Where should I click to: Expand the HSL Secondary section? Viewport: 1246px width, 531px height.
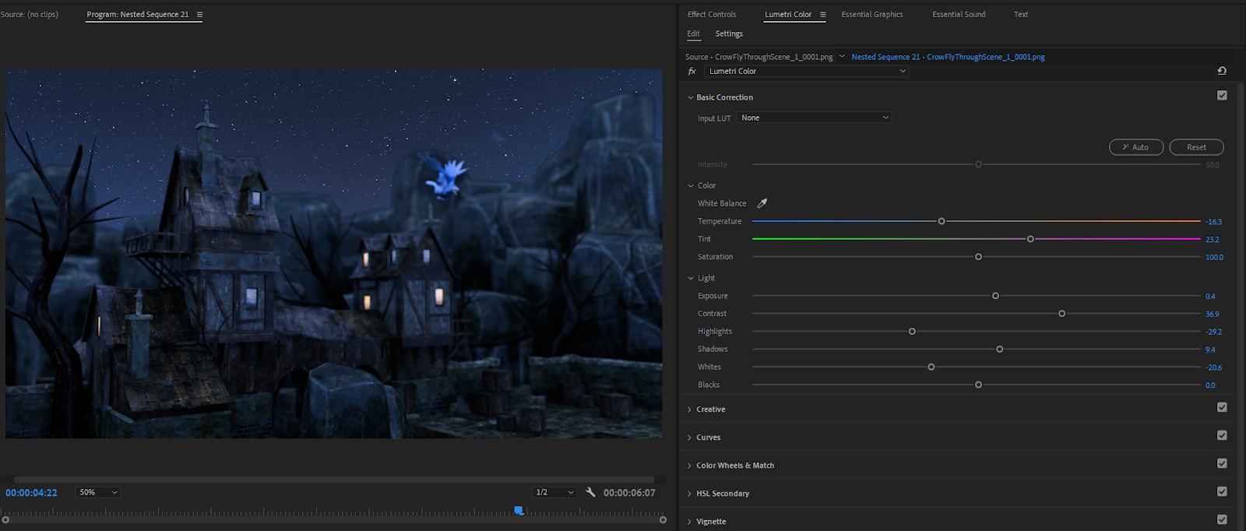[x=722, y=494]
